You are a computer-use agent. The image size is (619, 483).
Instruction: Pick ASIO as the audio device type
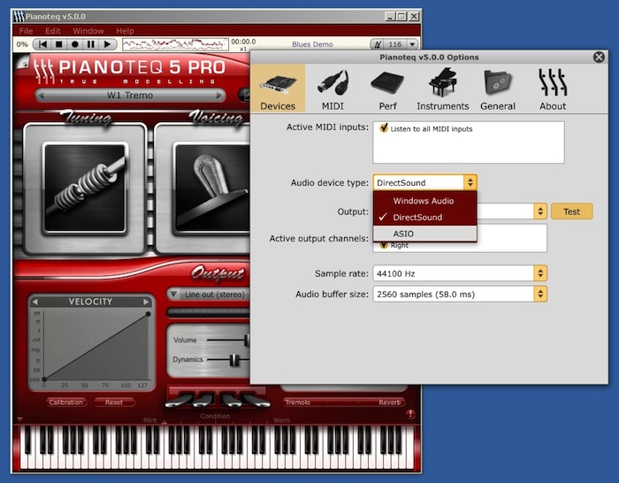tap(425, 234)
